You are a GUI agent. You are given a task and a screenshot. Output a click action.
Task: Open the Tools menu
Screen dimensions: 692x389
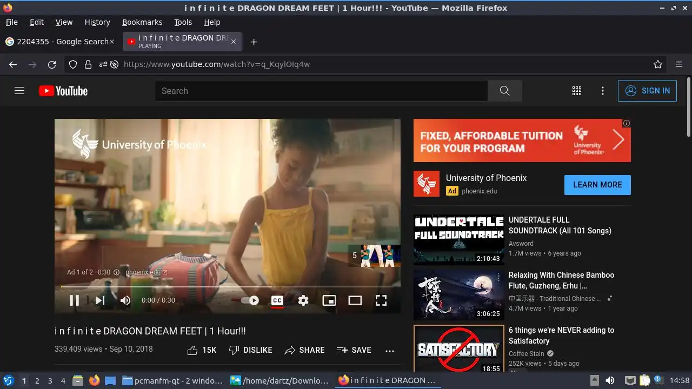(183, 22)
